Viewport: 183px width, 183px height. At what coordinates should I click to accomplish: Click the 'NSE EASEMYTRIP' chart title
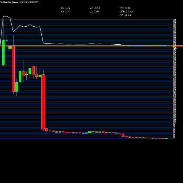click(x=29, y=2)
